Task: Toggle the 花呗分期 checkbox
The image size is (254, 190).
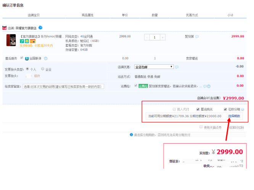Action: pyautogui.click(x=225, y=109)
